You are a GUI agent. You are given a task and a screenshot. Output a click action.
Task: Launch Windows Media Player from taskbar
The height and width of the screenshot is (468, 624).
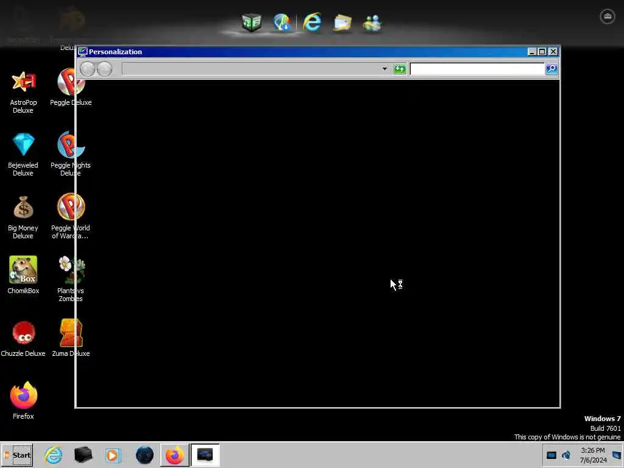coord(113,455)
